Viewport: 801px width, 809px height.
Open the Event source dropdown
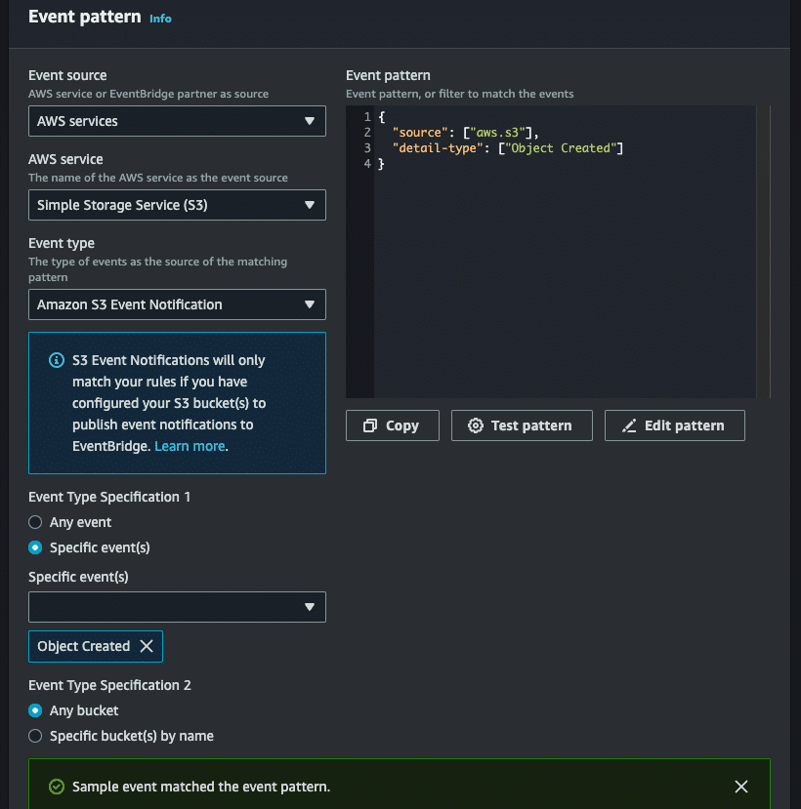click(x=176, y=121)
